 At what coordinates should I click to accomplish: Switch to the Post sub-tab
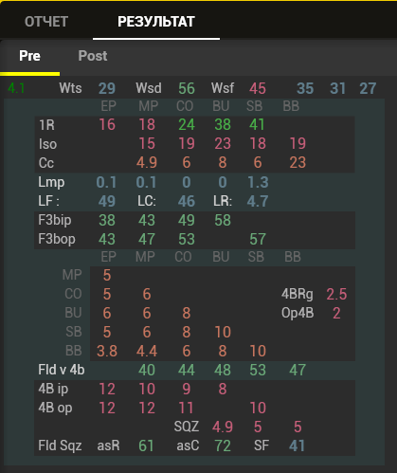point(93,56)
